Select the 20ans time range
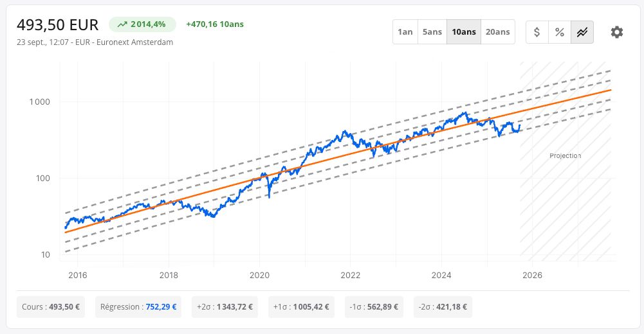Viewport: 644px width, 334px height. [498, 32]
